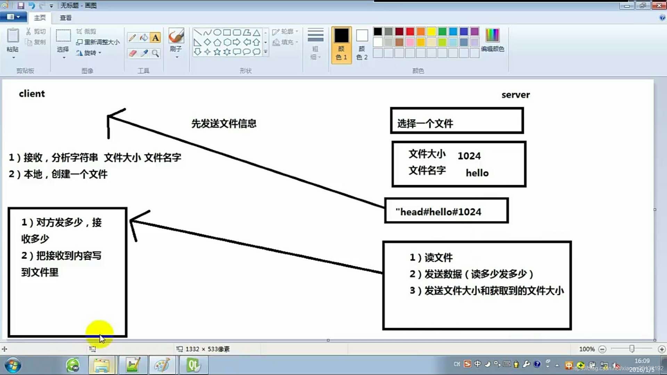Select the Pencil tool
Image resolution: width=667 pixels, height=375 pixels.
(x=132, y=37)
